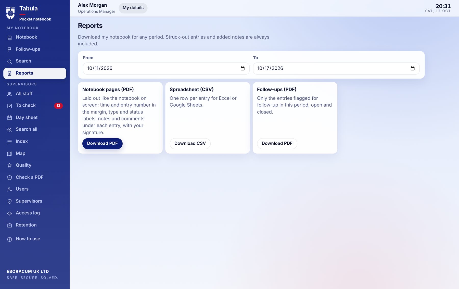Screen dimensions: 459x289
Task: Open the Retention menu label
Action: pos(26,225)
